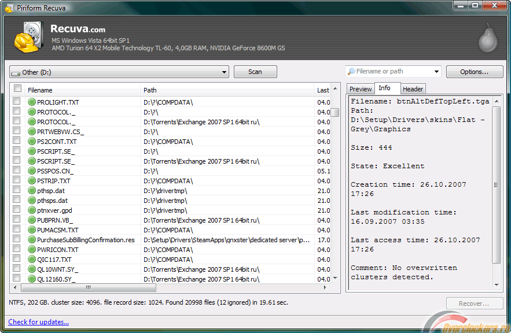
Task: Click the Piriform Recuva title bar icon
Action: point(9,8)
